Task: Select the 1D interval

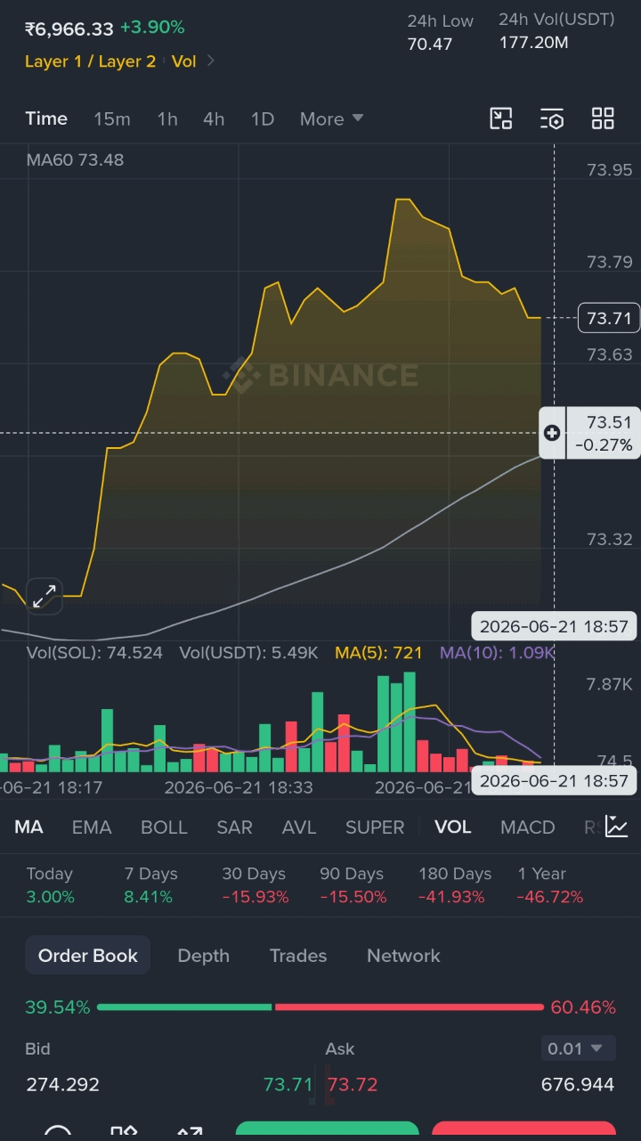Action: click(263, 118)
